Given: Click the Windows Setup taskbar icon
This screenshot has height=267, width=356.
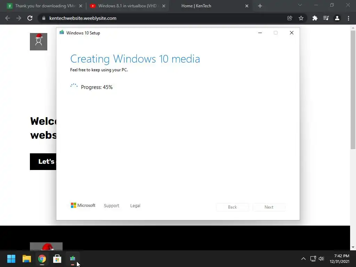Looking at the screenshot, I should (x=73, y=259).
